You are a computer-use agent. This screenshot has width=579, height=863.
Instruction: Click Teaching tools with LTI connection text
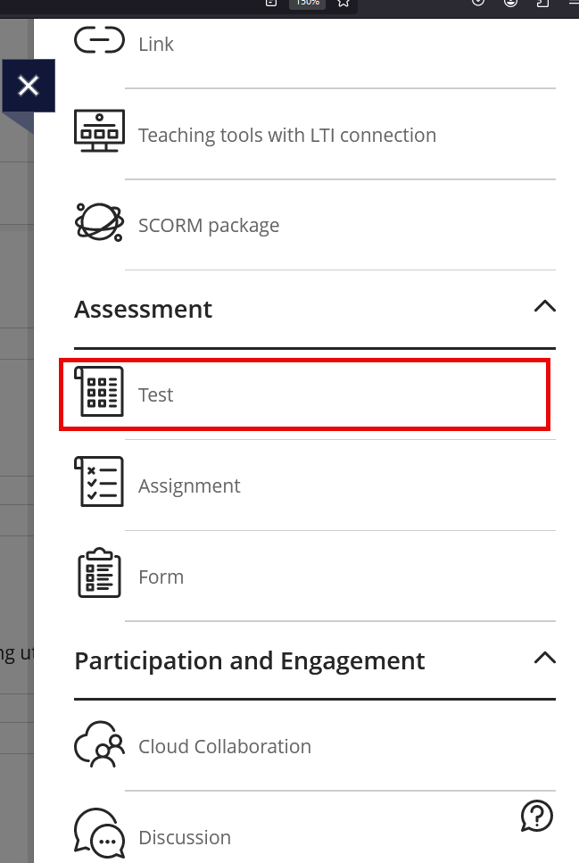tap(287, 135)
